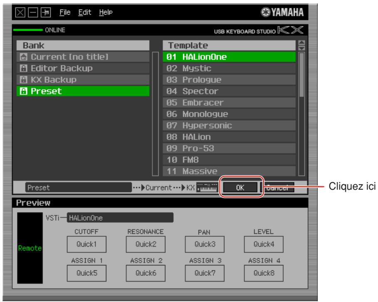378x302 pixels.
Task: Click the template list scroll down arrow
Action: [x=302, y=48]
